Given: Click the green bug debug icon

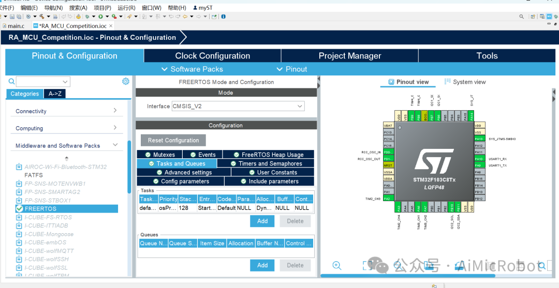Looking at the screenshot, I should click(x=87, y=17).
